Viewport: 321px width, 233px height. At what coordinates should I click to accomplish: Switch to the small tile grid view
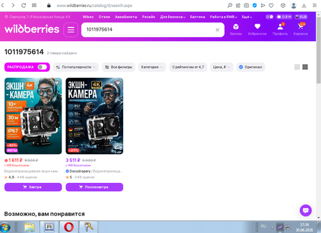tap(305, 67)
